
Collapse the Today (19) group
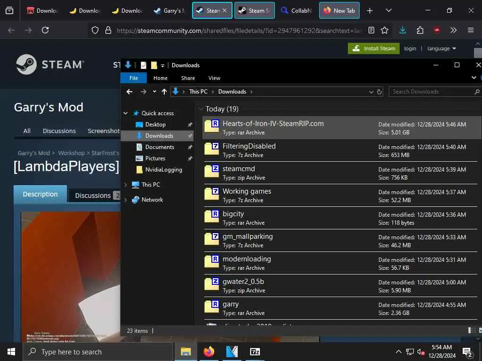(201, 109)
